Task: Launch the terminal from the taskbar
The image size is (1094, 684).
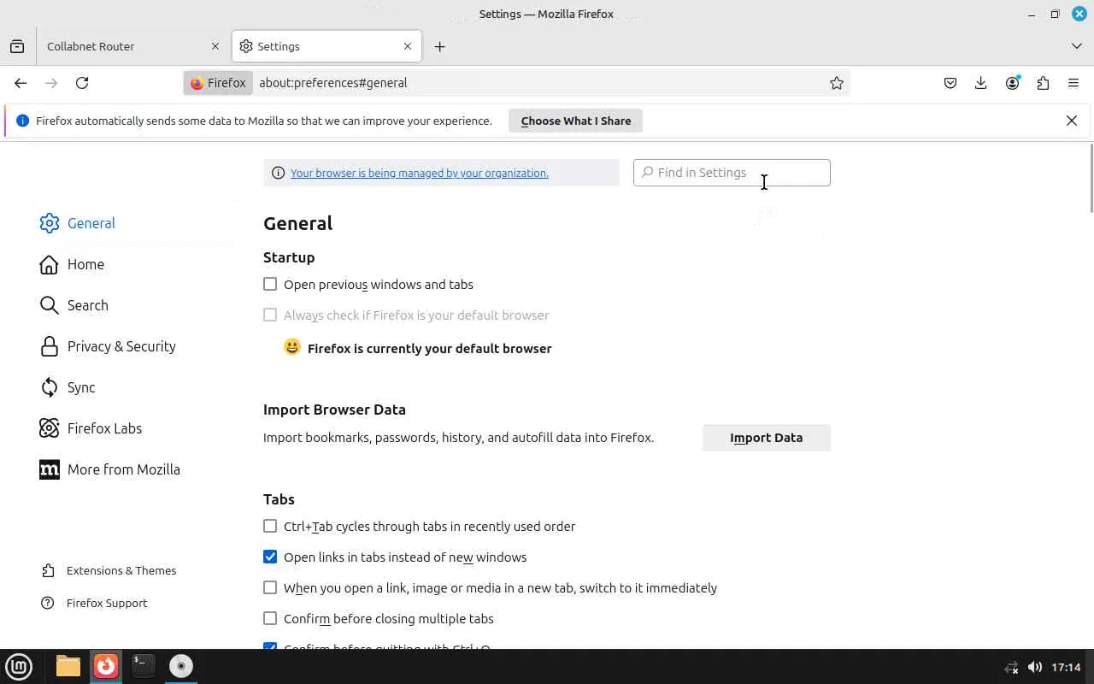Action: coord(143,665)
